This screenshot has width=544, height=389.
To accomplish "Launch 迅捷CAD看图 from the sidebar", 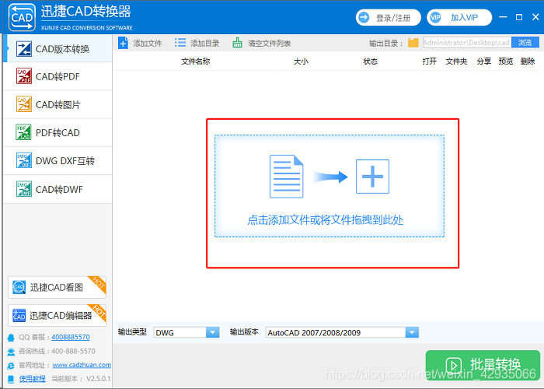I will (x=57, y=287).
